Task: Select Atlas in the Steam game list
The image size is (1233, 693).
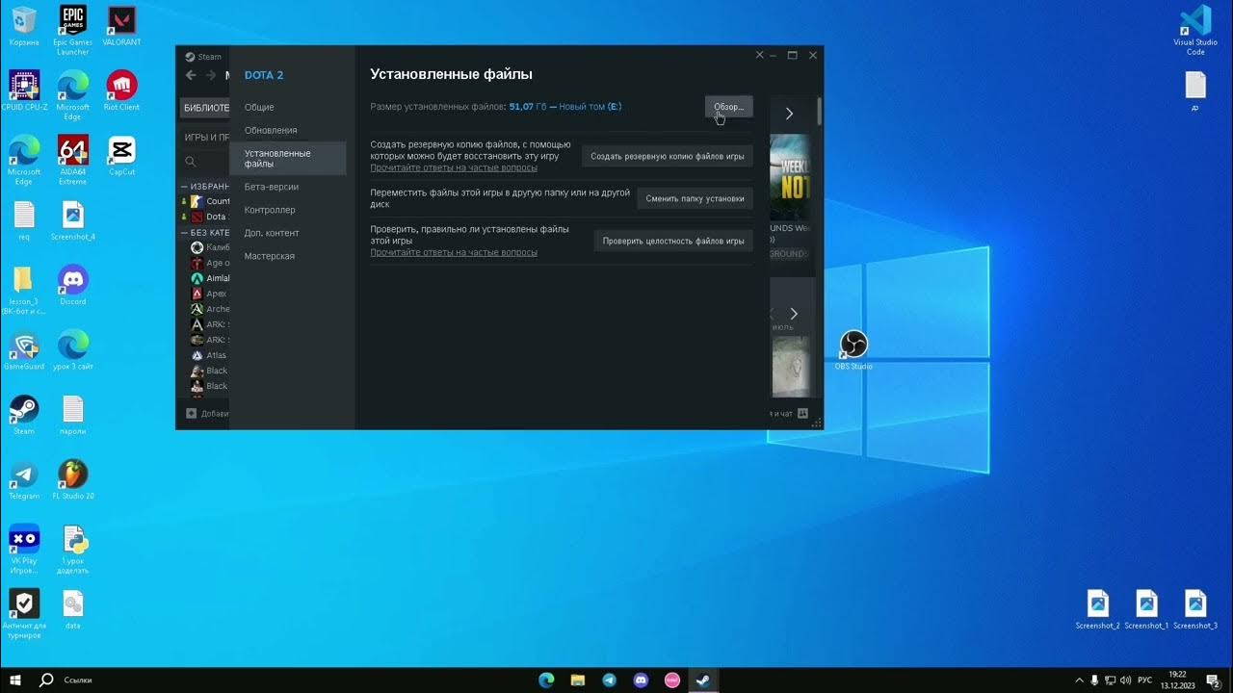Action: (x=211, y=355)
